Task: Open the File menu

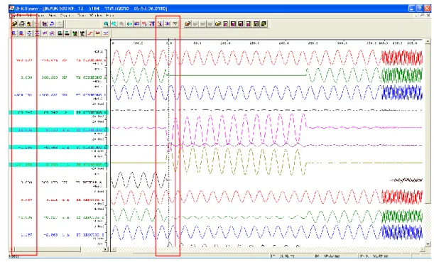Action: point(19,16)
